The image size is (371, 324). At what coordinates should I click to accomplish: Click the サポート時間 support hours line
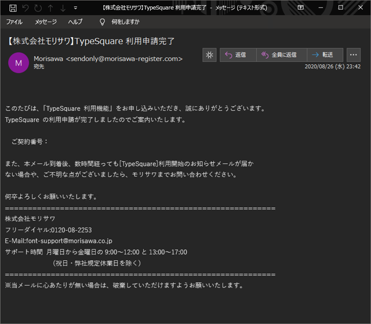[96, 252]
